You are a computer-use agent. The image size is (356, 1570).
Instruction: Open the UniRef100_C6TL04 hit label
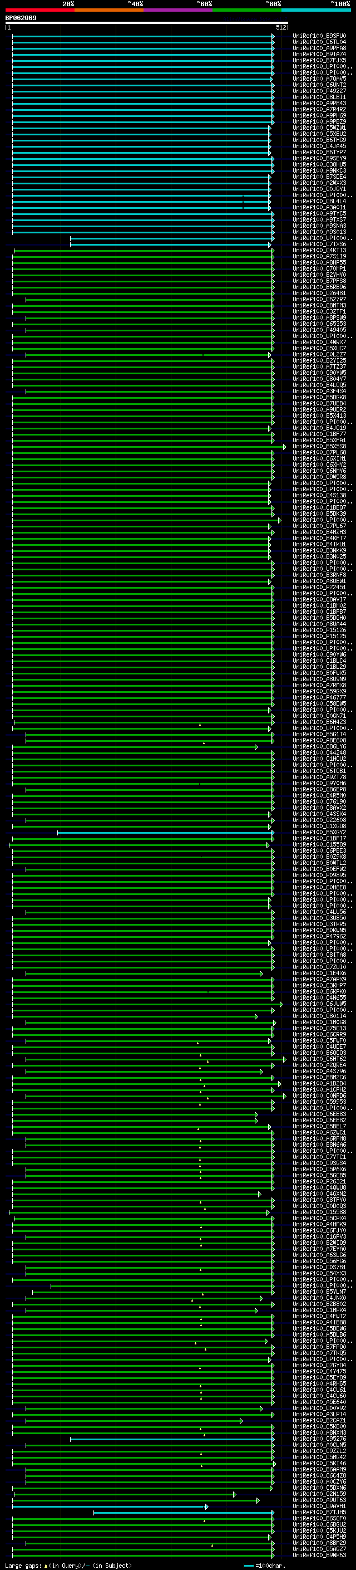coord(319,42)
